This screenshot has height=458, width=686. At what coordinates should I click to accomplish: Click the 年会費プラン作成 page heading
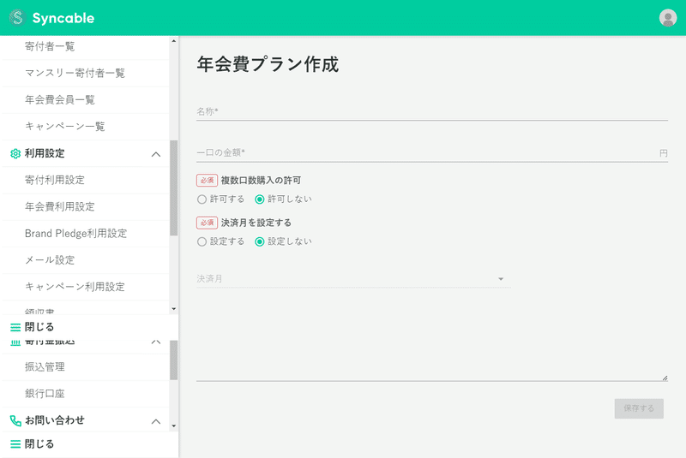tap(268, 64)
